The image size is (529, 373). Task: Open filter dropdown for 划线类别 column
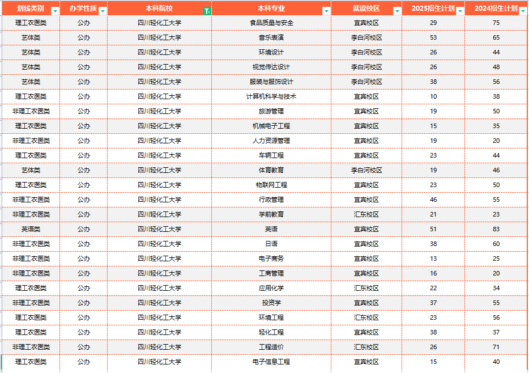55,11
